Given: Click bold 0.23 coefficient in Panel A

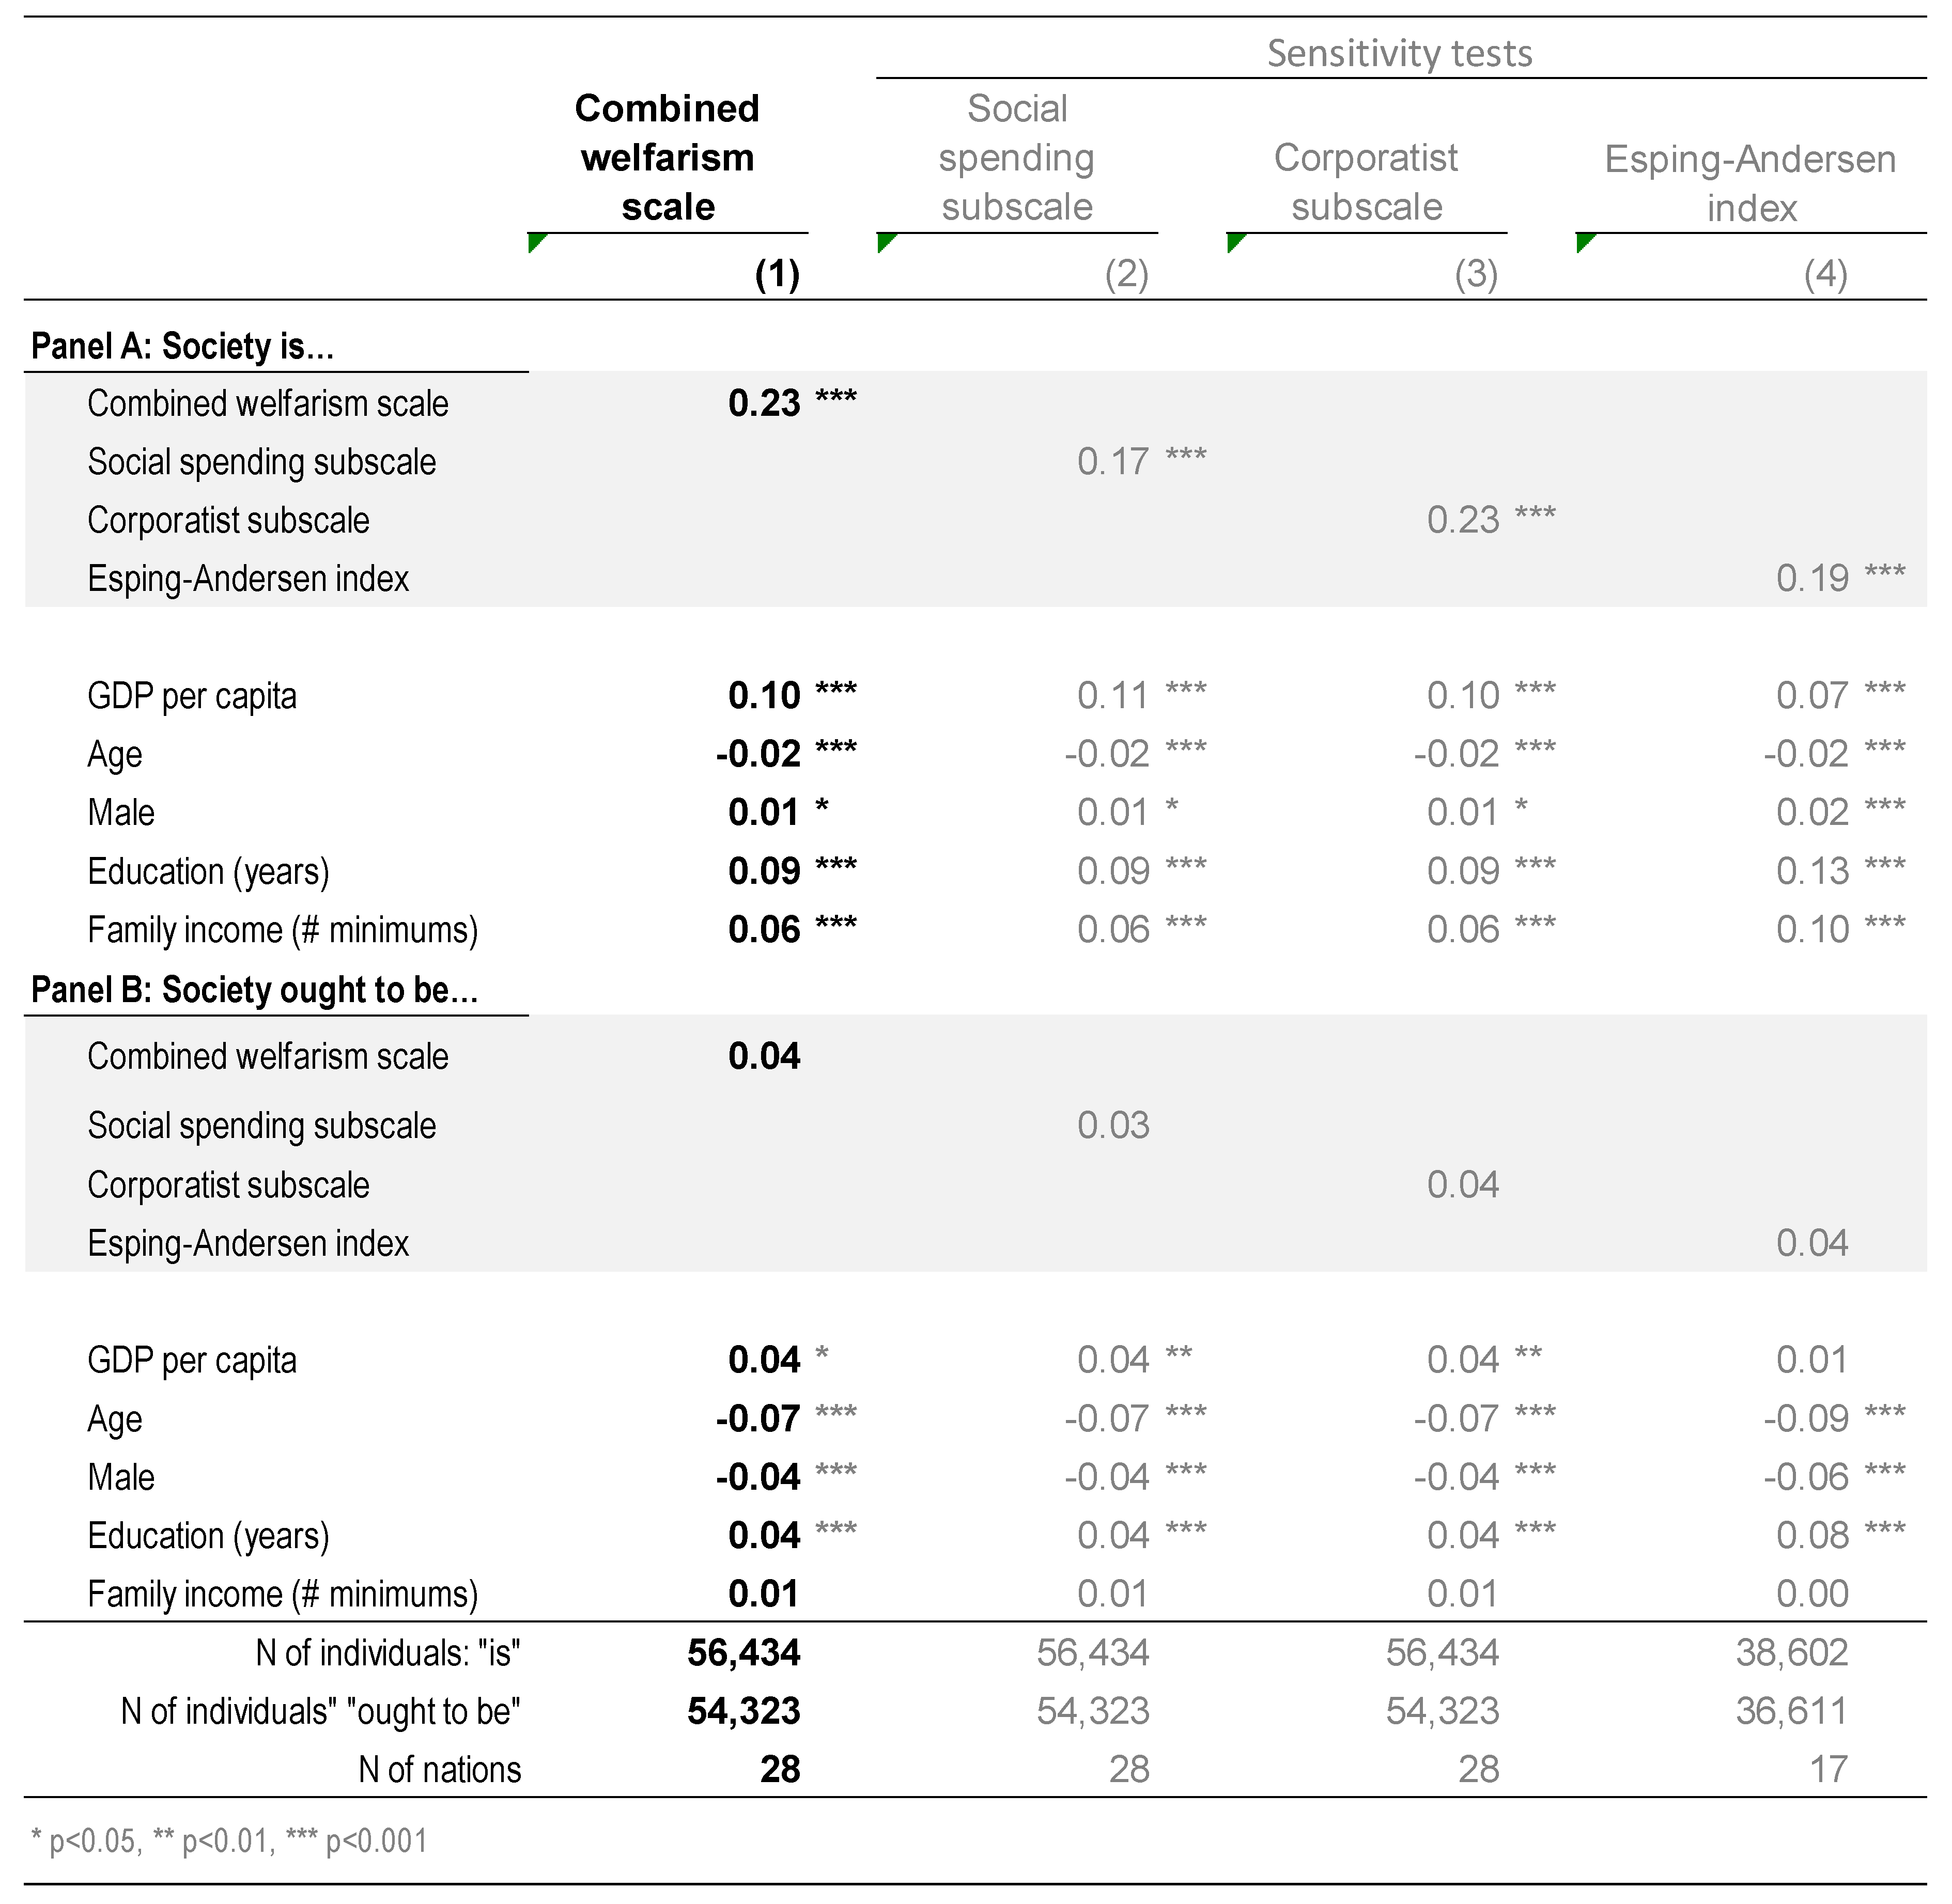Looking at the screenshot, I should (764, 403).
